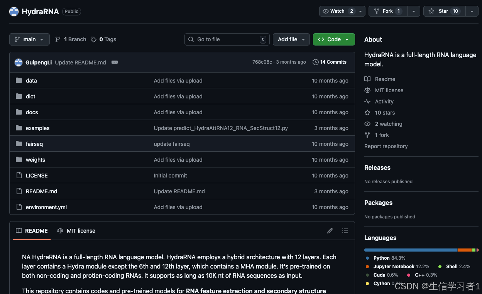Open the README.md file
This screenshot has height=294, width=482.
[x=41, y=191]
